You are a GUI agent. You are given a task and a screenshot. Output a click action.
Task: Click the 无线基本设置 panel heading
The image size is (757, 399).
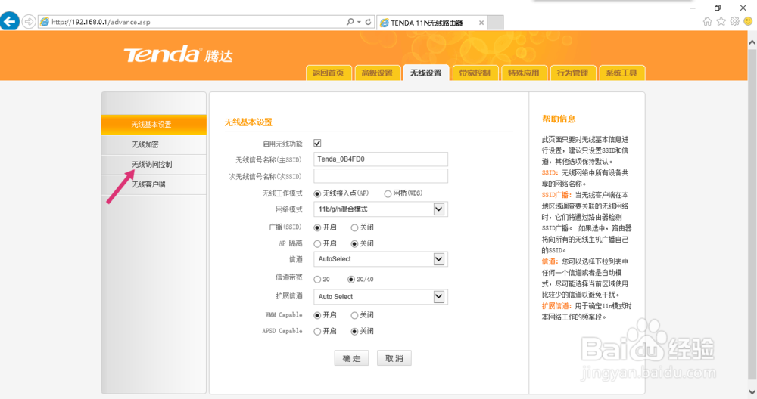(x=248, y=122)
